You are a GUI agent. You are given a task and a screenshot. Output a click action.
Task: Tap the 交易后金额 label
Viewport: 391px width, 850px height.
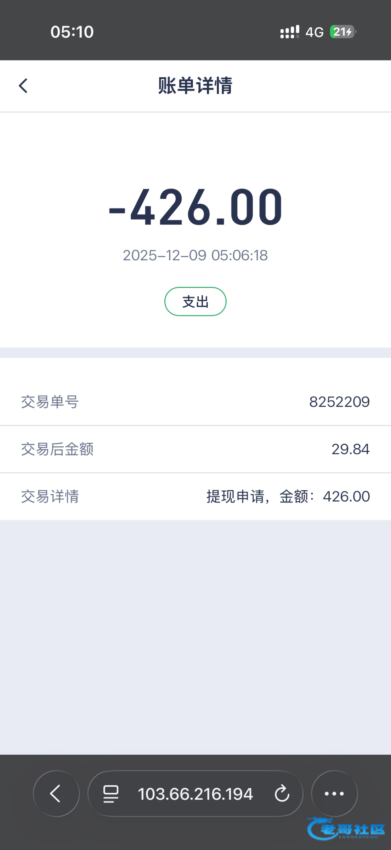tap(57, 449)
